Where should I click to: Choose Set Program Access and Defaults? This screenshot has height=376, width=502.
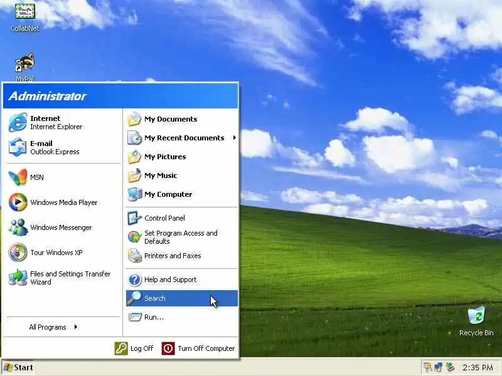point(182,237)
